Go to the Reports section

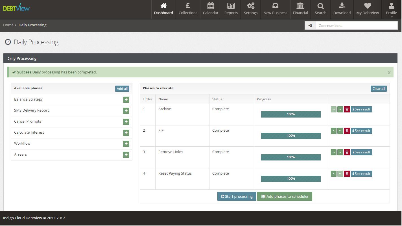(231, 10)
